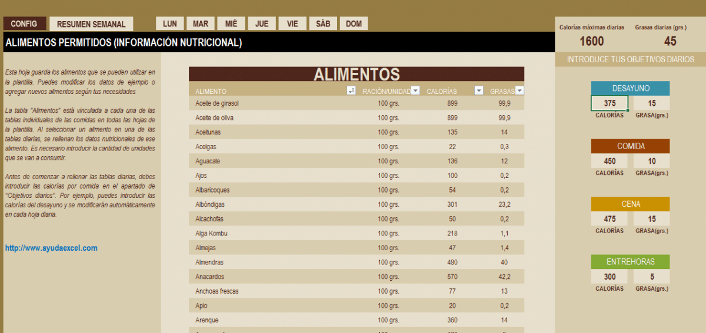706x333 pixels.
Task: Select the daily fats value 45
Action: [670, 41]
